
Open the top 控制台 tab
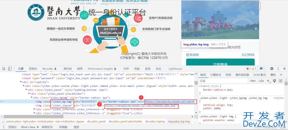(x=33, y=68)
